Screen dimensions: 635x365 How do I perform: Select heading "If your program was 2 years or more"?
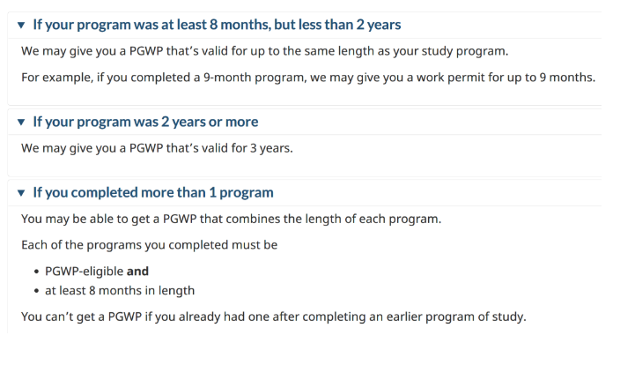coord(145,122)
